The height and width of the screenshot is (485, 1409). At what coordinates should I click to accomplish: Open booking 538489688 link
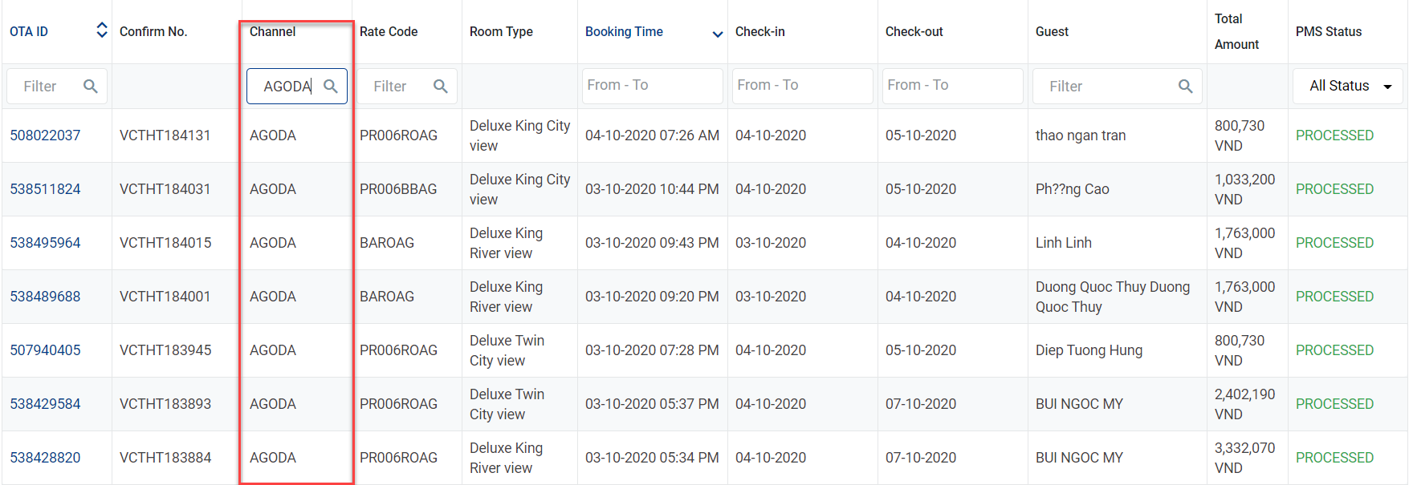pyautogui.click(x=45, y=297)
